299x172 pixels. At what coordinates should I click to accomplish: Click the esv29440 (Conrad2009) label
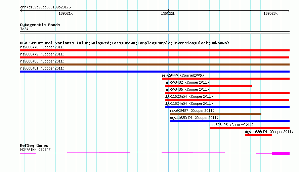pos(183,75)
